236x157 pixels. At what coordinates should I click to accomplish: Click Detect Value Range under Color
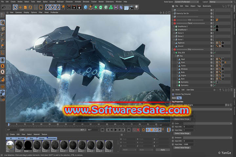(x=182, y=133)
